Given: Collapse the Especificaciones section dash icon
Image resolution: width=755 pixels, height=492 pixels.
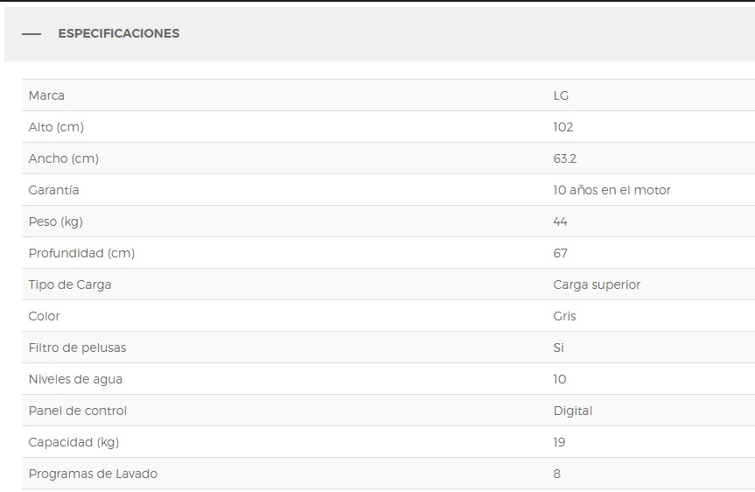Looking at the screenshot, I should (x=31, y=34).
